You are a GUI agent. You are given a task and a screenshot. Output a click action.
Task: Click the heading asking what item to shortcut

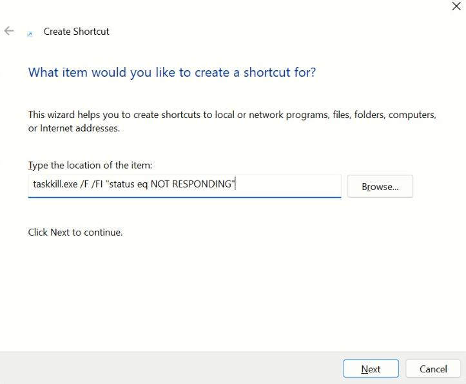pos(172,72)
